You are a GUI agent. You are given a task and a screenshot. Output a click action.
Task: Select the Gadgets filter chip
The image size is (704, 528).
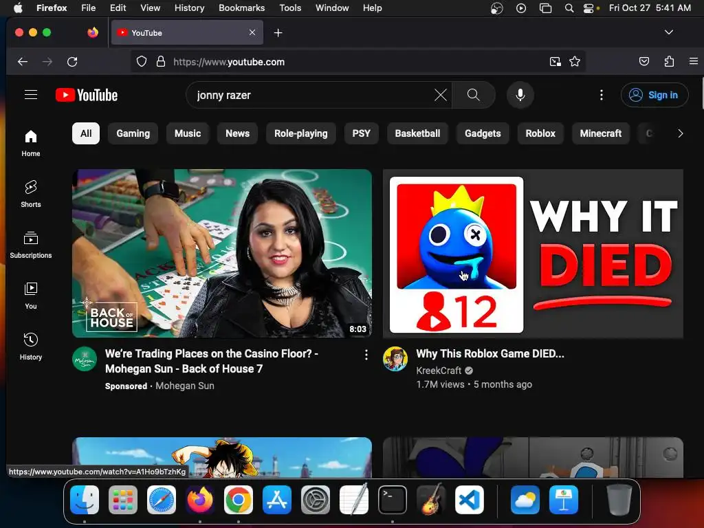click(x=483, y=133)
